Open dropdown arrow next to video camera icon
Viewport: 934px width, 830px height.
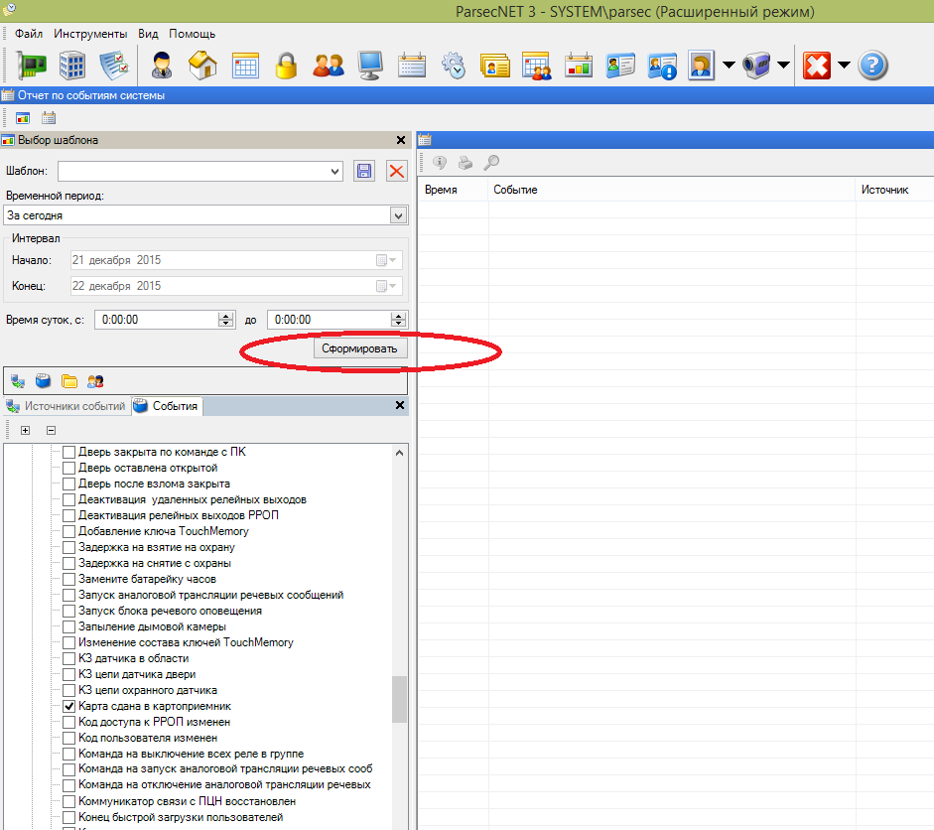(x=784, y=65)
